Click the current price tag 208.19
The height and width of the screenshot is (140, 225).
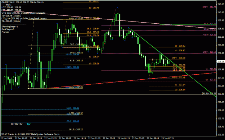pyautogui.click(x=221, y=61)
